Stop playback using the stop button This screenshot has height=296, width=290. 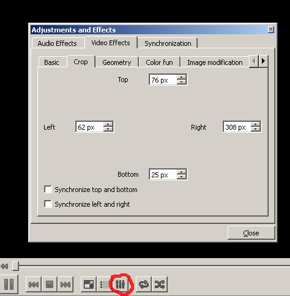pyautogui.click(x=50, y=284)
